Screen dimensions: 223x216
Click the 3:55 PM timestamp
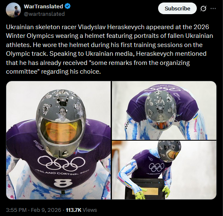tap(16, 210)
